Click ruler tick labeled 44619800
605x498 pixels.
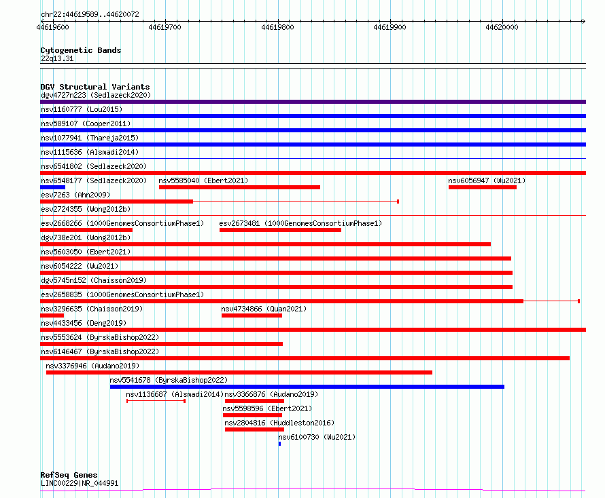point(277,27)
